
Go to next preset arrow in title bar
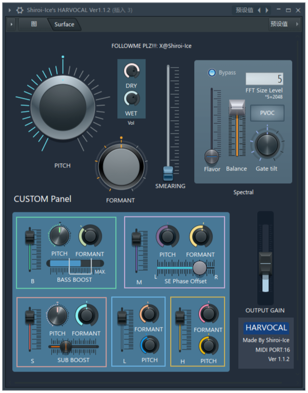point(266,10)
